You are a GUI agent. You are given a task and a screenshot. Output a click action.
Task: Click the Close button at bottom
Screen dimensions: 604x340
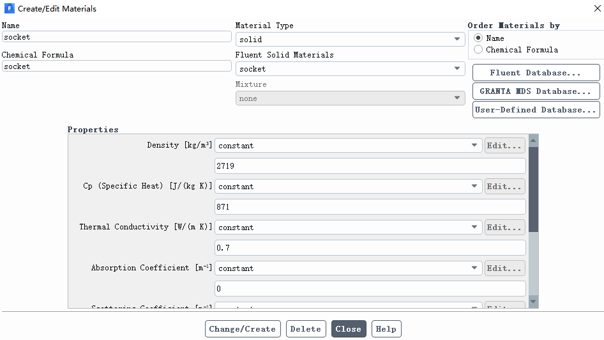(349, 329)
